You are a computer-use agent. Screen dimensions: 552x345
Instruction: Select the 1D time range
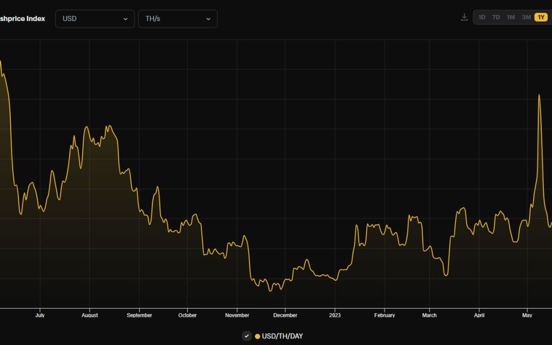click(x=481, y=17)
